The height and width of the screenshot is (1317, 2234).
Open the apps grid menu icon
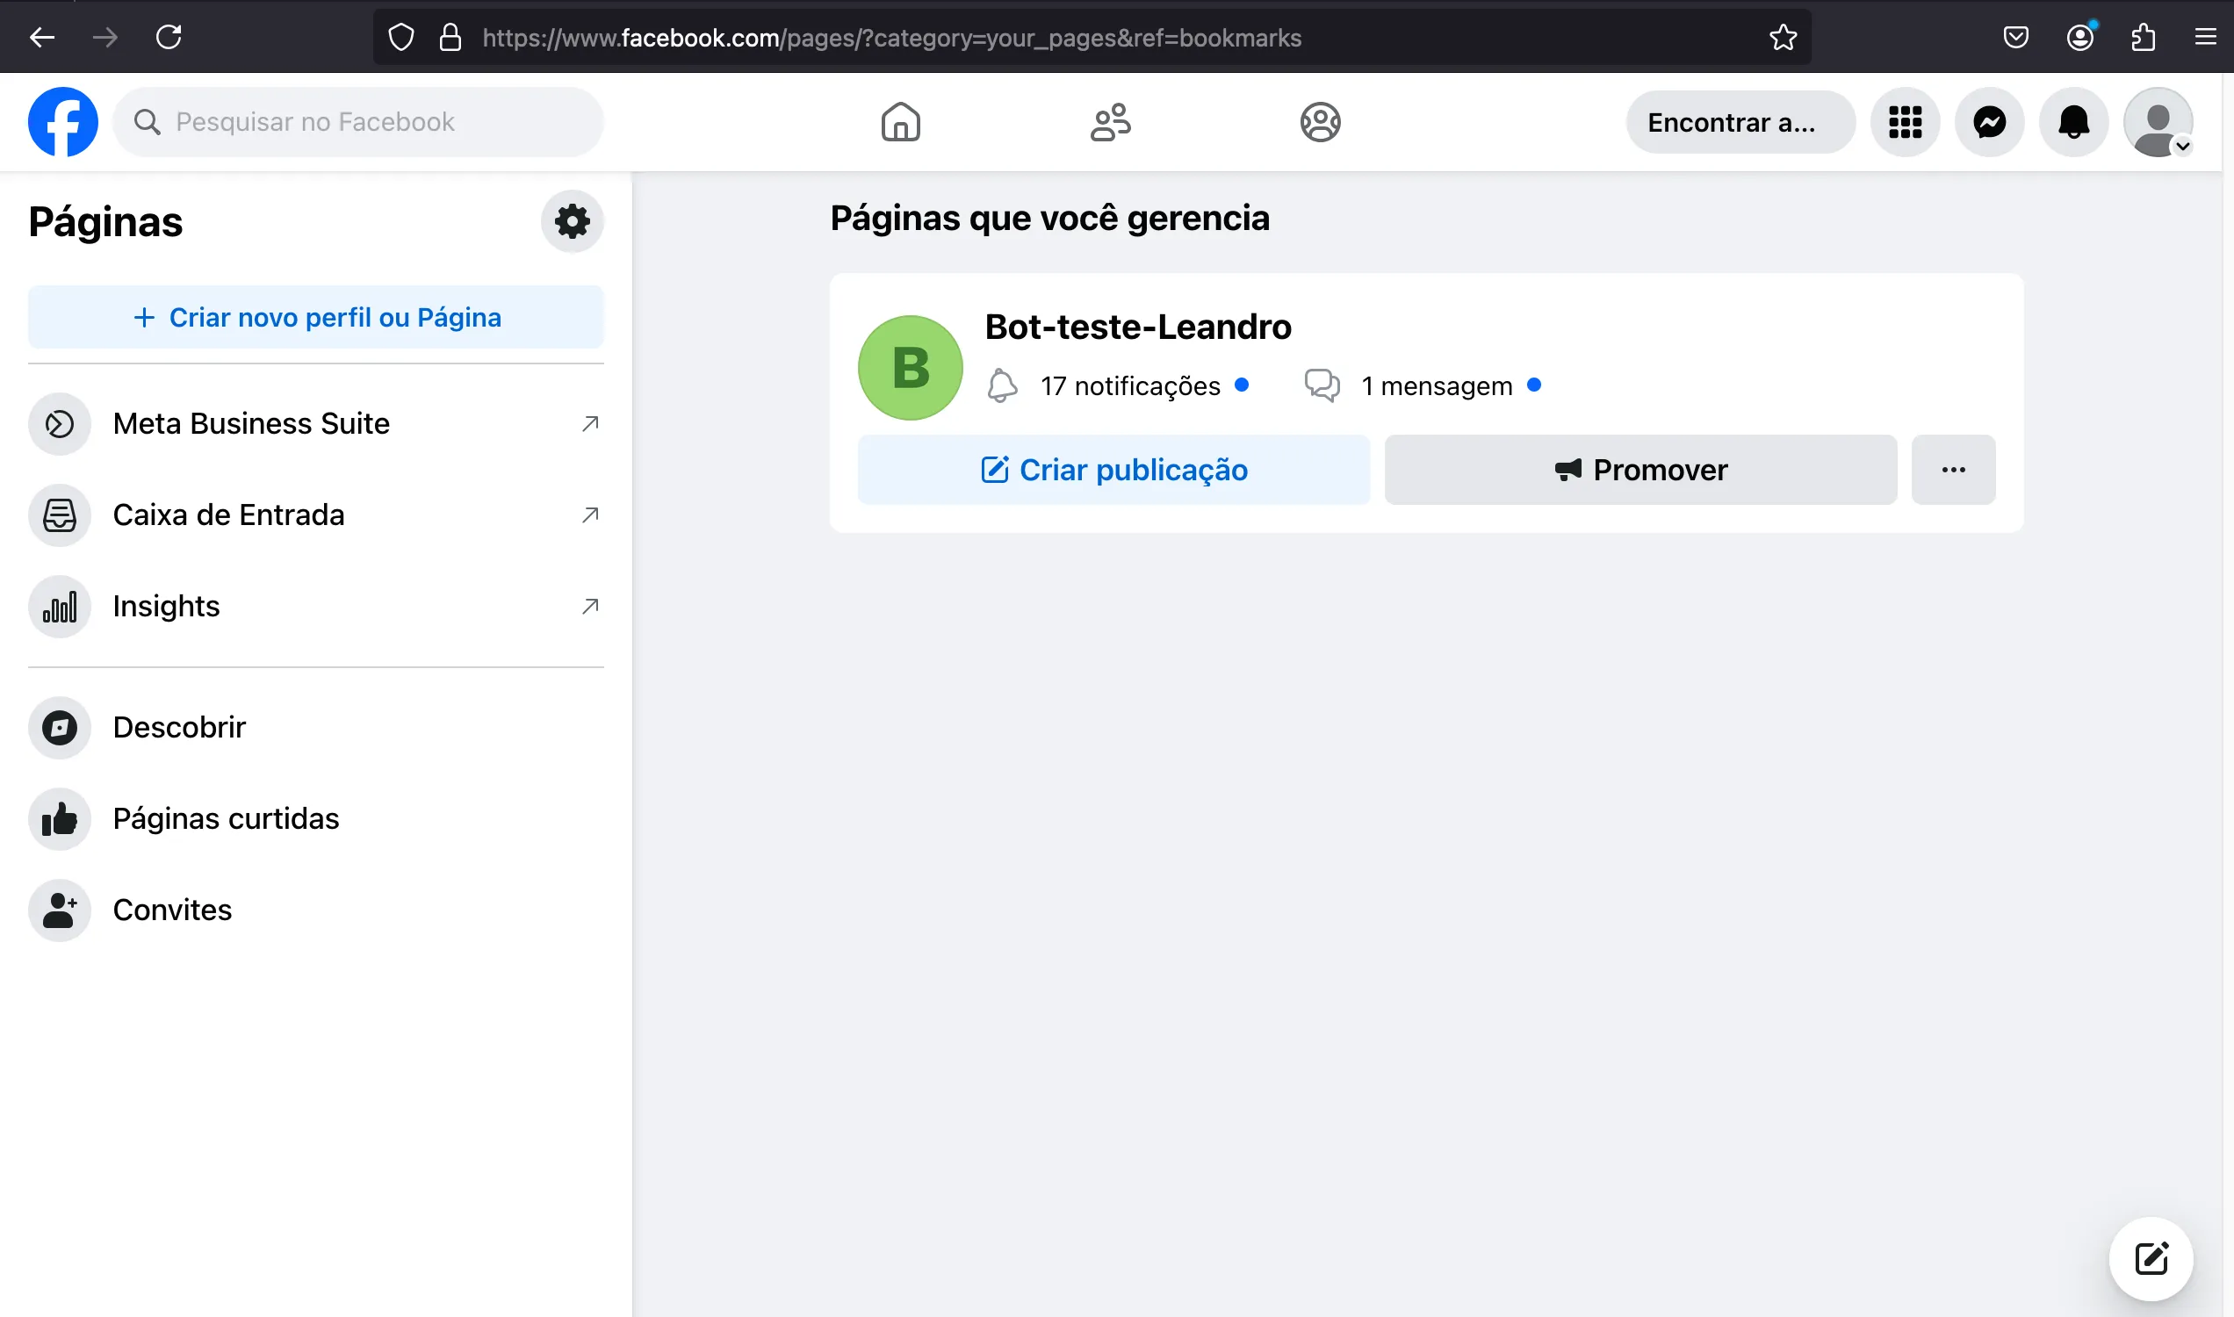click(x=1905, y=122)
